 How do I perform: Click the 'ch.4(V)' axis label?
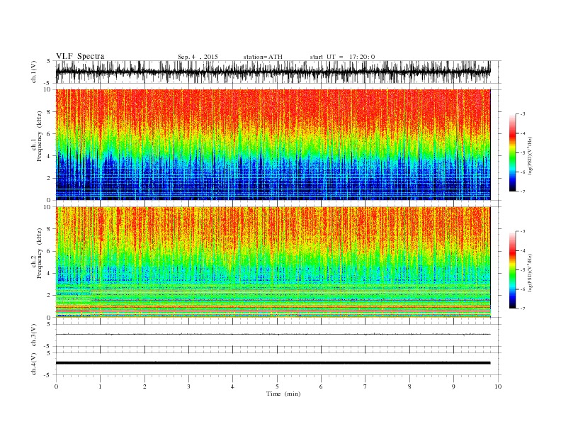coord(34,364)
